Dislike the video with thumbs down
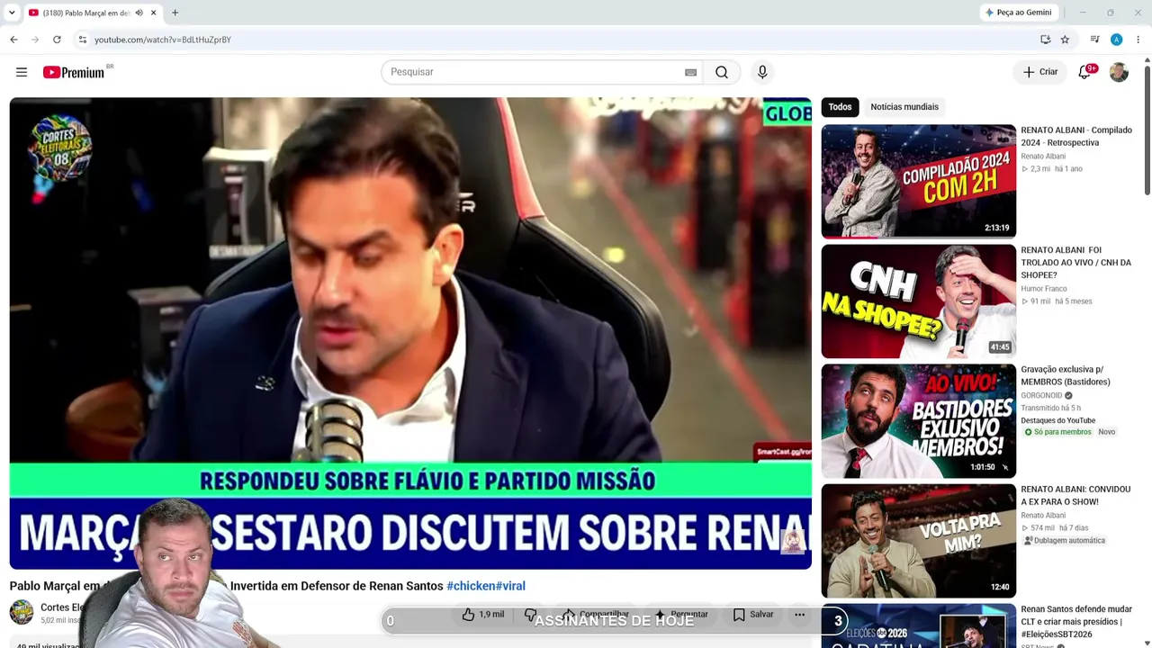The width and height of the screenshot is (1152, 648). [530, 615]
